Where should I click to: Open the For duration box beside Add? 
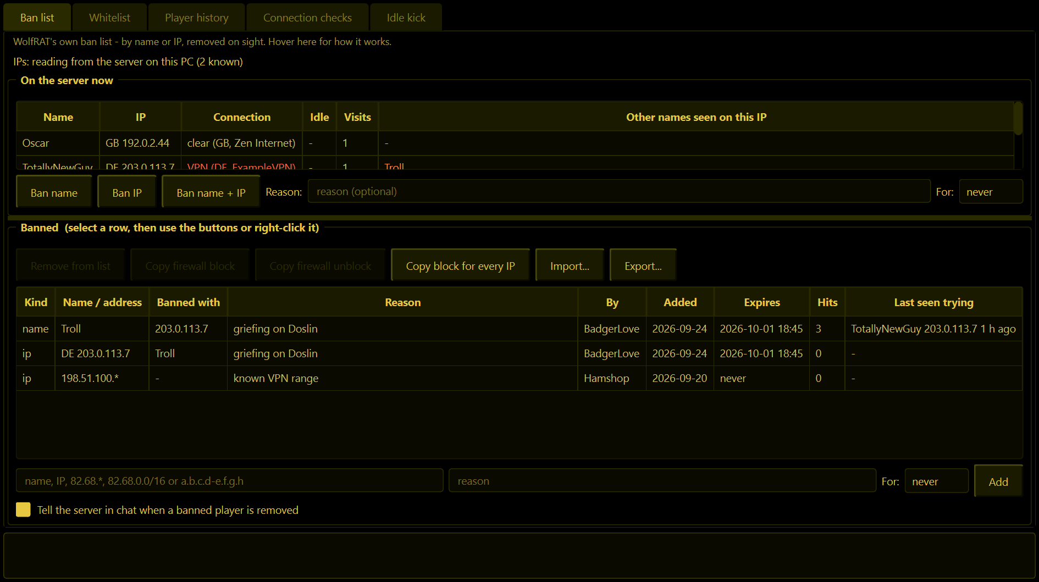(x=936, y=481)
